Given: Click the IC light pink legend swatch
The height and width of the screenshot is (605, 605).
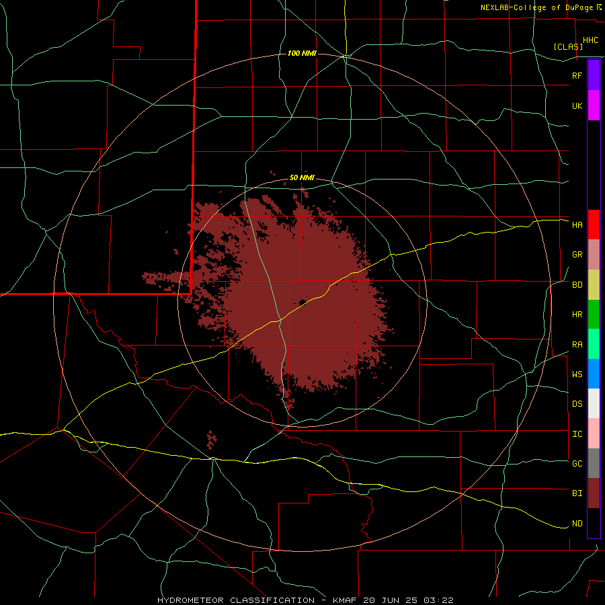Looking at the screenshot, I should point(594,434).
